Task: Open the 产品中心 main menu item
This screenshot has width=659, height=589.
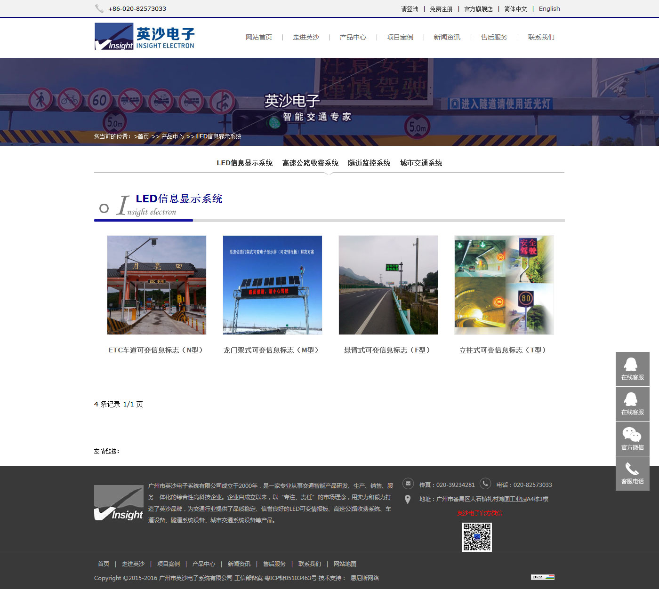Action: tap(353, 37)
